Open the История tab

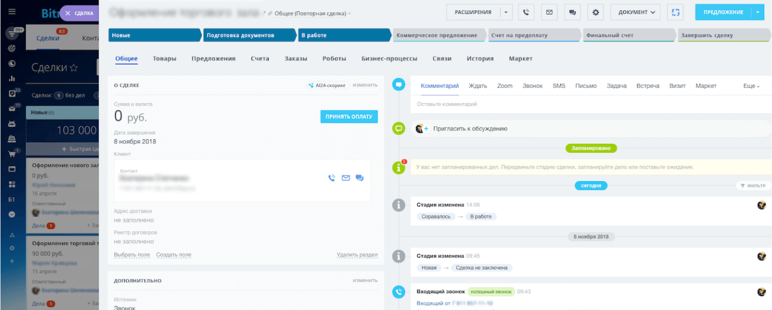[x=480, y=58]
